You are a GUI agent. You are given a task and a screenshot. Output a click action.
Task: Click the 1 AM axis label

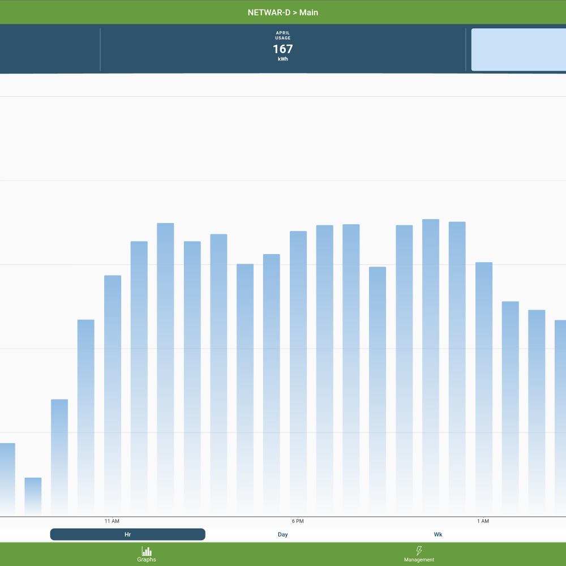point(483,521)
